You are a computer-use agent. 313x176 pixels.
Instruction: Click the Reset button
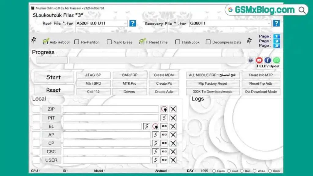[x=53, y=90]
